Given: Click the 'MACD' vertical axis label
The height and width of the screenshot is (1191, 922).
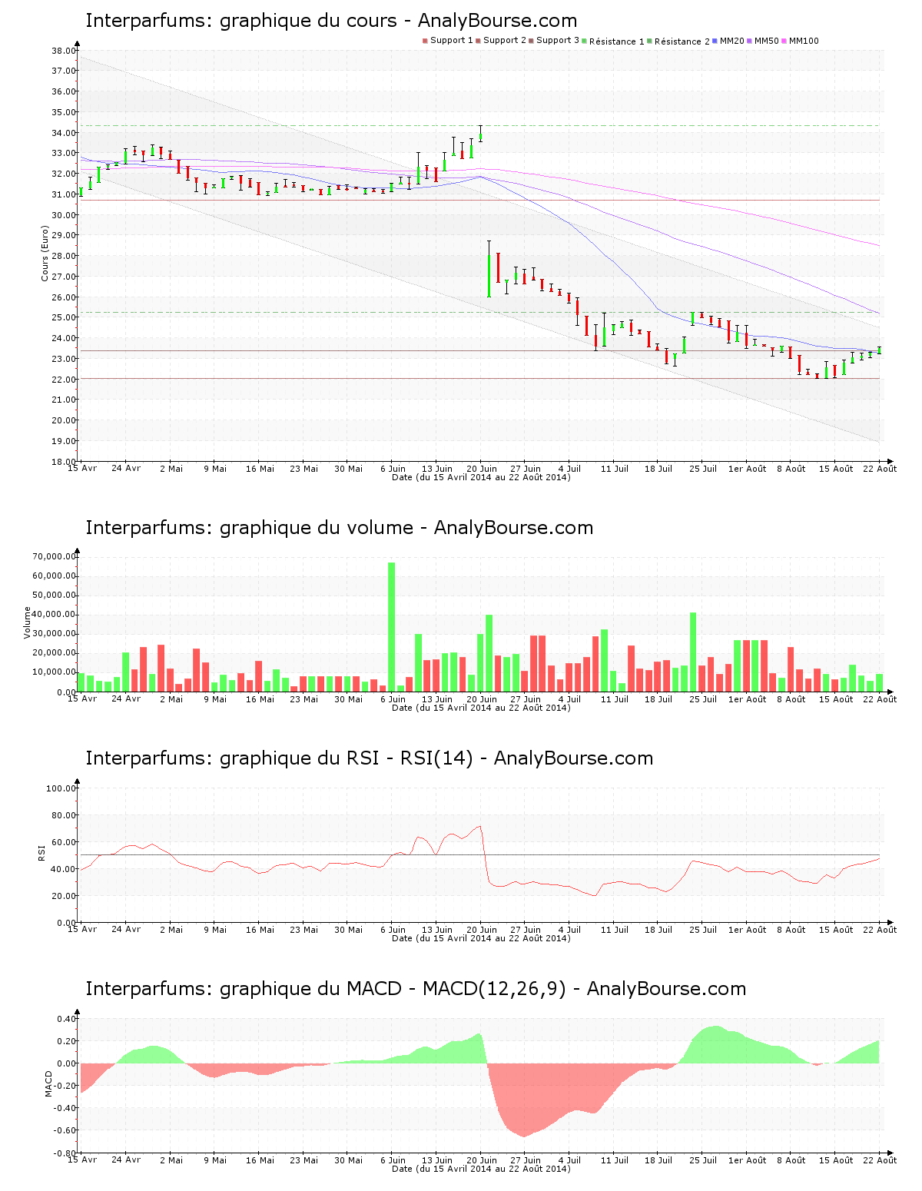Looking at the screenshot, I should (x=48, y=1083).
